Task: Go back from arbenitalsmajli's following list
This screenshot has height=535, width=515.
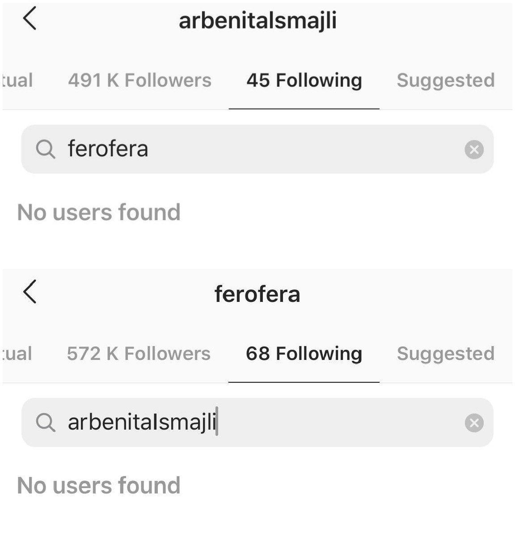Action: (x=30, y=18)
